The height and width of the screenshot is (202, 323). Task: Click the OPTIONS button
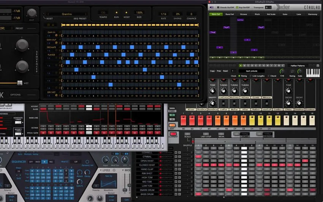[16, 95]
